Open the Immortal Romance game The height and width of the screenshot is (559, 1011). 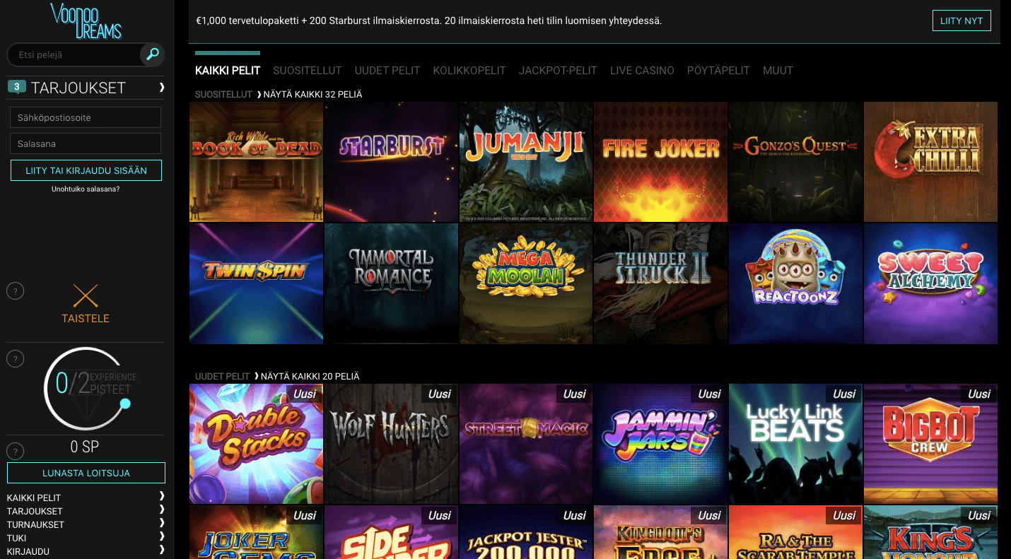tap(391, 283)
